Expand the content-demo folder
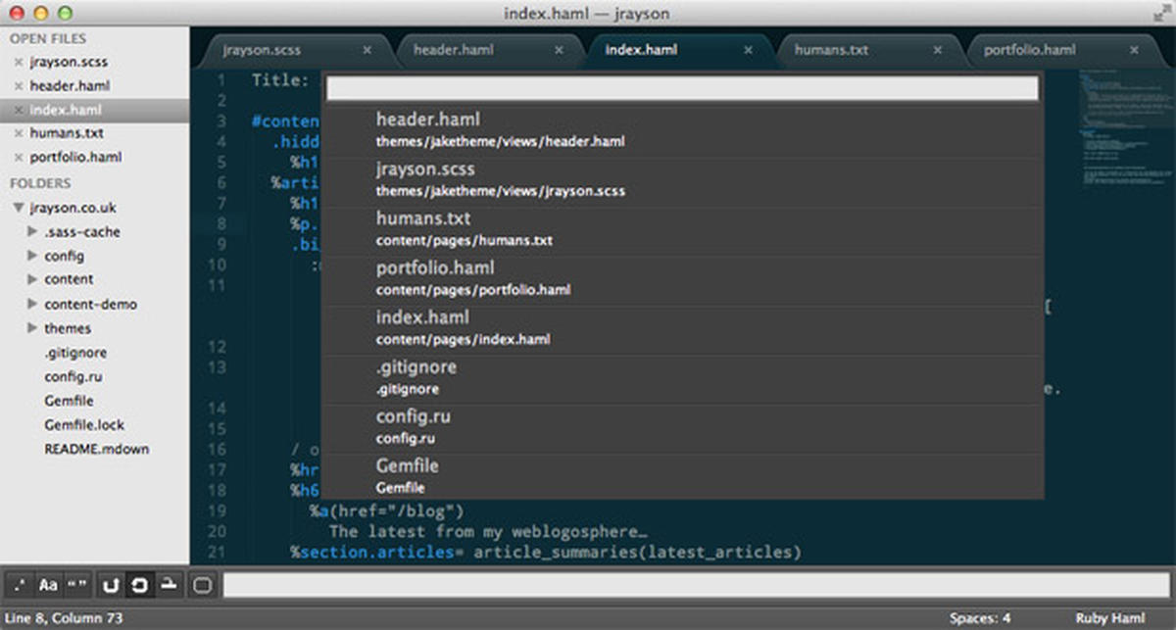The height and width of the screenshot is (630, 1176). tap(32, 304)
